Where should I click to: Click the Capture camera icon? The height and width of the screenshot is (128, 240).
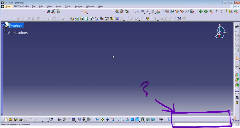161,119
